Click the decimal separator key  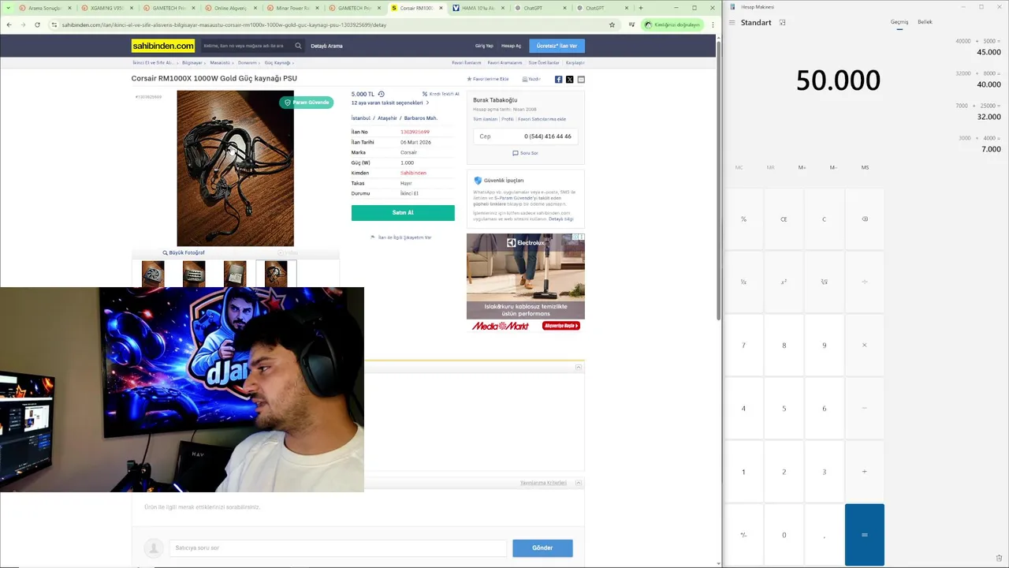point(824,535)
